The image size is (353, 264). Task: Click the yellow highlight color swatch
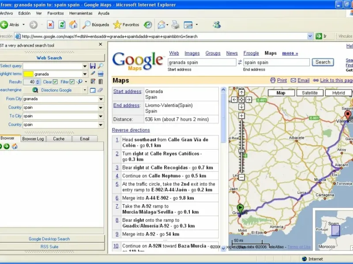(28, 74)
